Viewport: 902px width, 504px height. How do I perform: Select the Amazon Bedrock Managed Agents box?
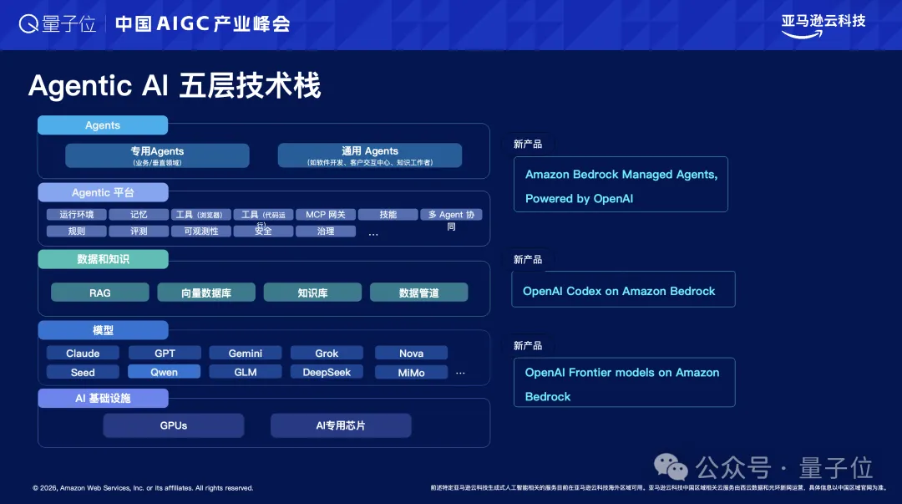click(x=621, y=185)
